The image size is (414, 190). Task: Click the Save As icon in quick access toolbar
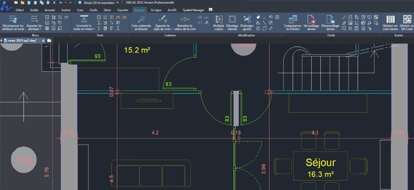point(35,2)
